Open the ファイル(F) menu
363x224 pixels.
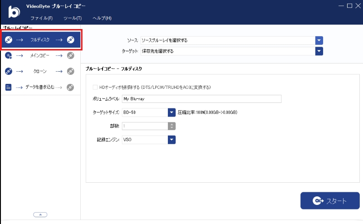pyautogui.click(x=42, y=18)
